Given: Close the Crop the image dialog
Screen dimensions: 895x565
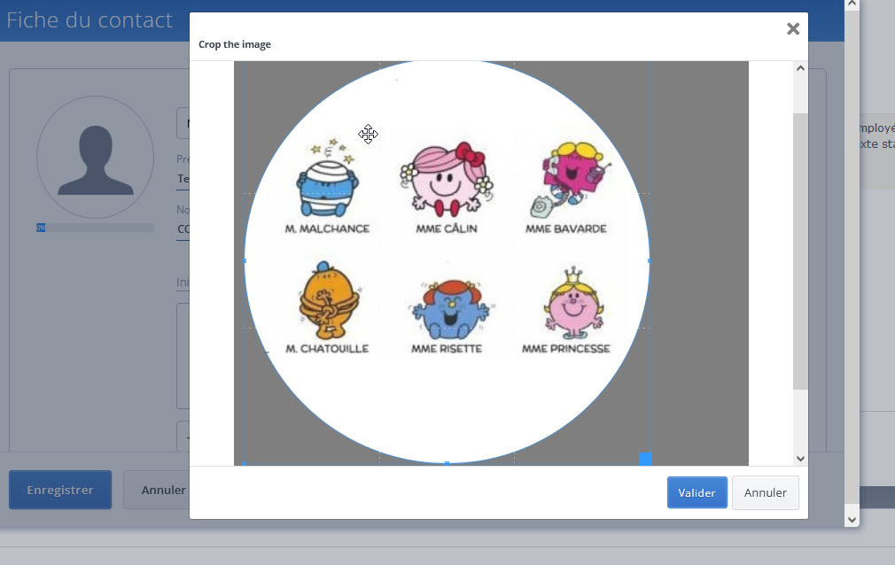Looking at the screenshot, I should [x=793, y=28].
